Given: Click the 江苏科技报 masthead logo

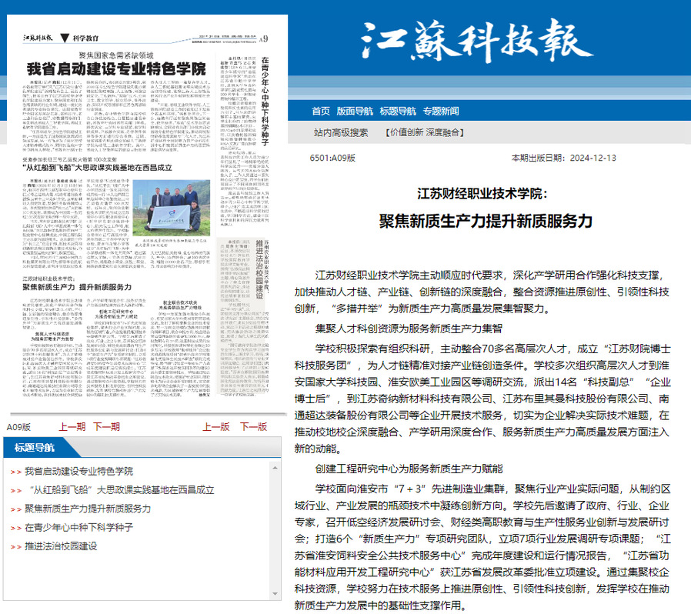Looking at the screenshot, I should (477, 42).
